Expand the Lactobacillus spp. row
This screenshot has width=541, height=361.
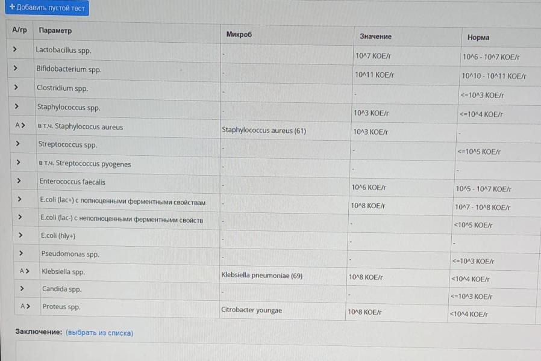click(14, 49)
